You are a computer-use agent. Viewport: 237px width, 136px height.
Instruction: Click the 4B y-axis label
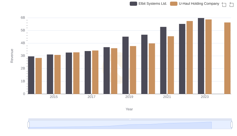tap(23, 43)
